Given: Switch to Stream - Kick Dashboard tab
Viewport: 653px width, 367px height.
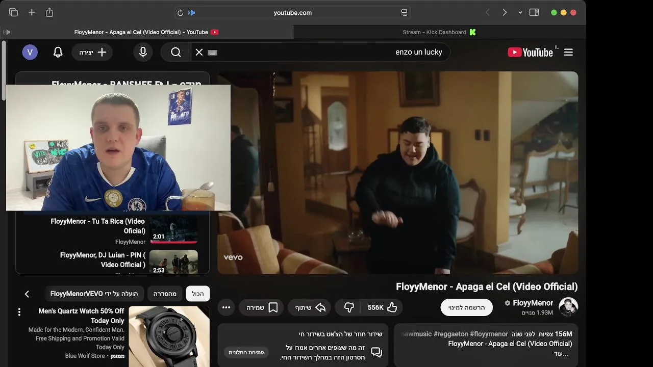Looking at the screenshot, I should click(440, 32).
